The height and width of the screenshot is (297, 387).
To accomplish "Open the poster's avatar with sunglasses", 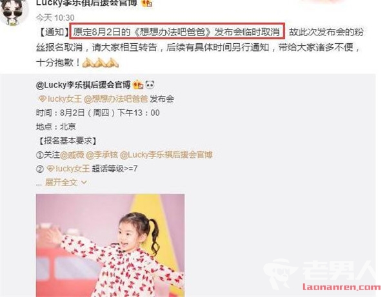I will [x=14, y=11].
